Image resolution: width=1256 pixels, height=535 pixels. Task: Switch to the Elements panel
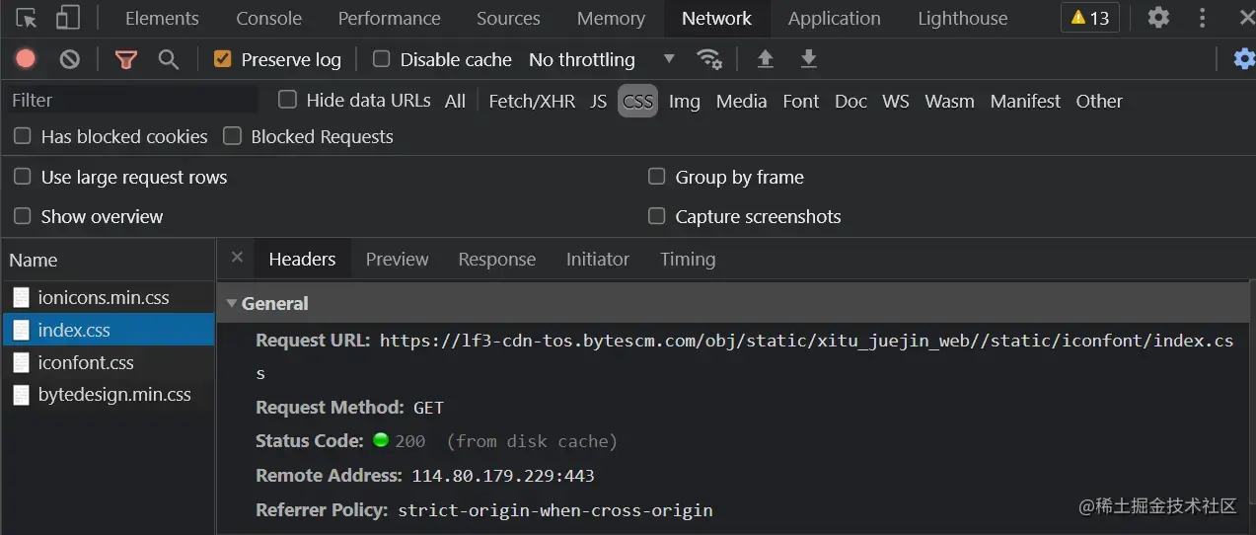(162, 18)
